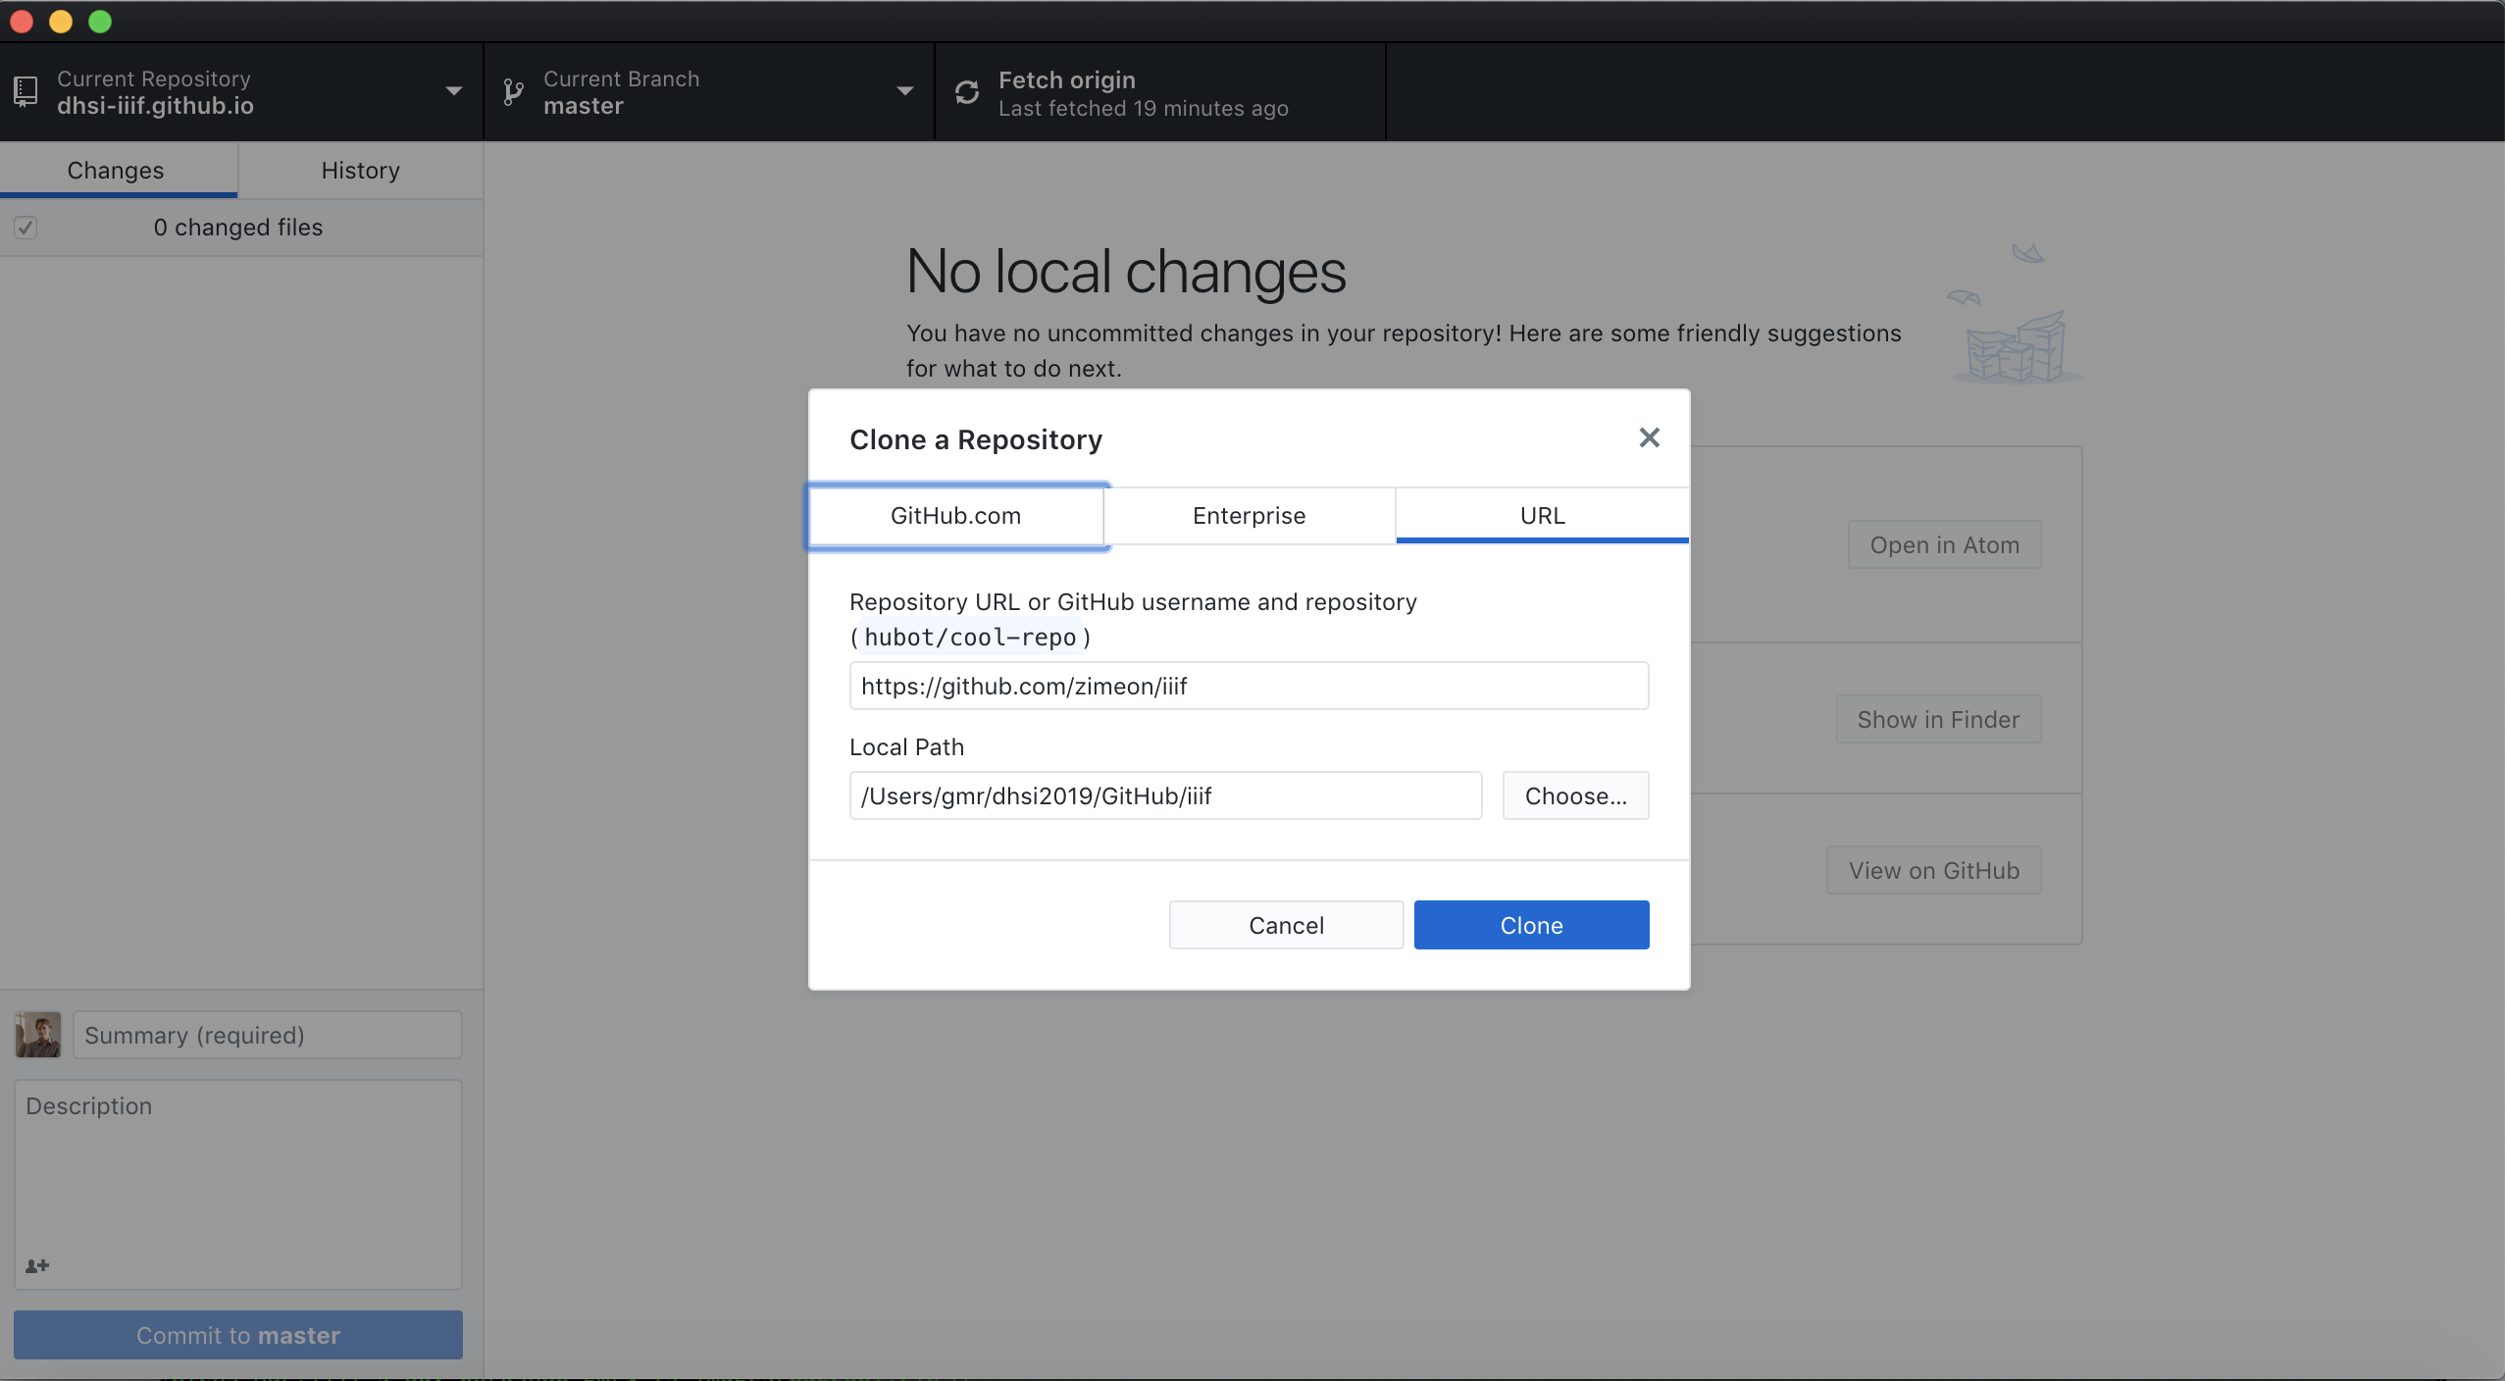Click the 'hubot/cool-repo' example text
The width and height of the screenshot is (2505, 1381).
[x=970, y=638]
